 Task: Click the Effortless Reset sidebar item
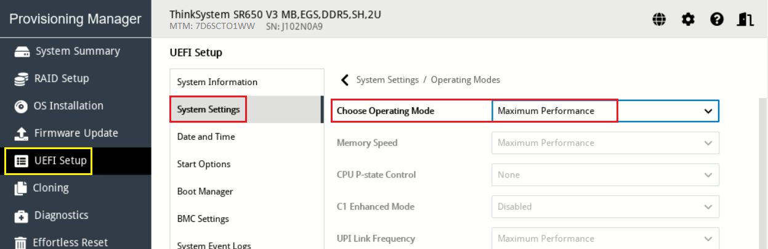pos(71,242)
